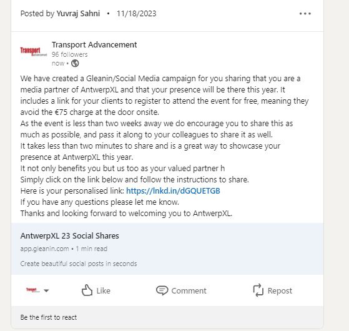This screenshot has height=331, width=349.
Task: Click Be the first to react
Action: (x=49, y=317)
